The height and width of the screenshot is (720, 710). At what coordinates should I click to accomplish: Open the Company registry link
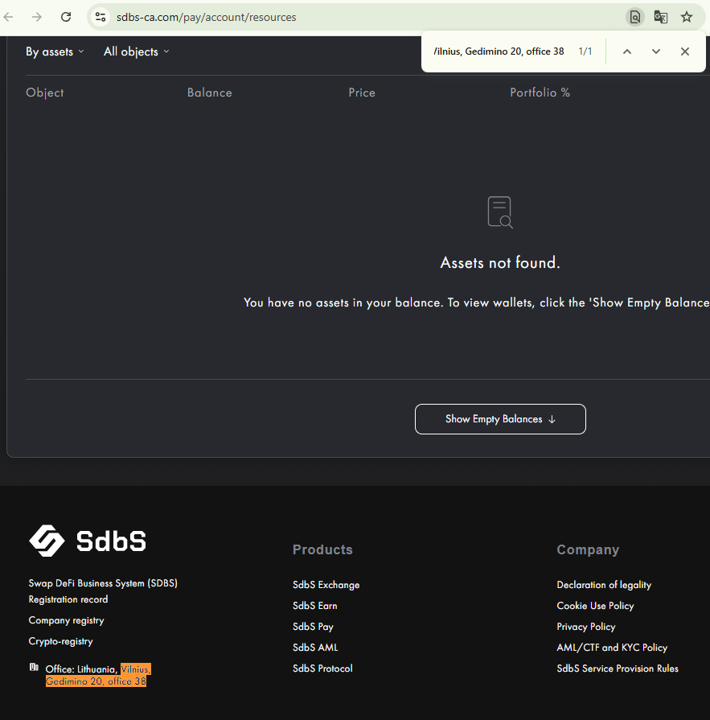[66, 620]
